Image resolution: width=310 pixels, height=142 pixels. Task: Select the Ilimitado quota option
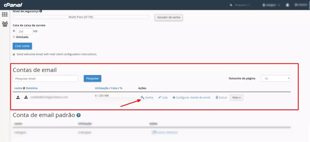click(14, 37)
